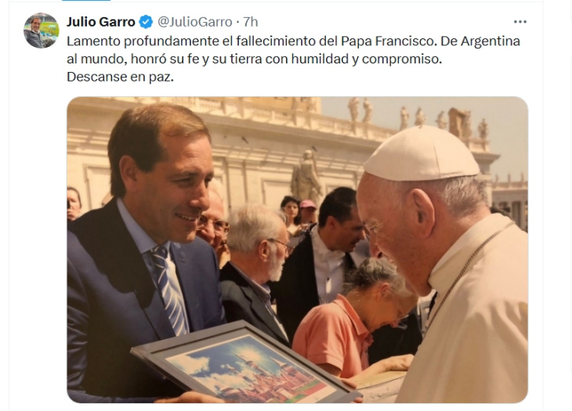
Task: Click the striped blue tie in the tweet photo
Action: click(169, 290)
